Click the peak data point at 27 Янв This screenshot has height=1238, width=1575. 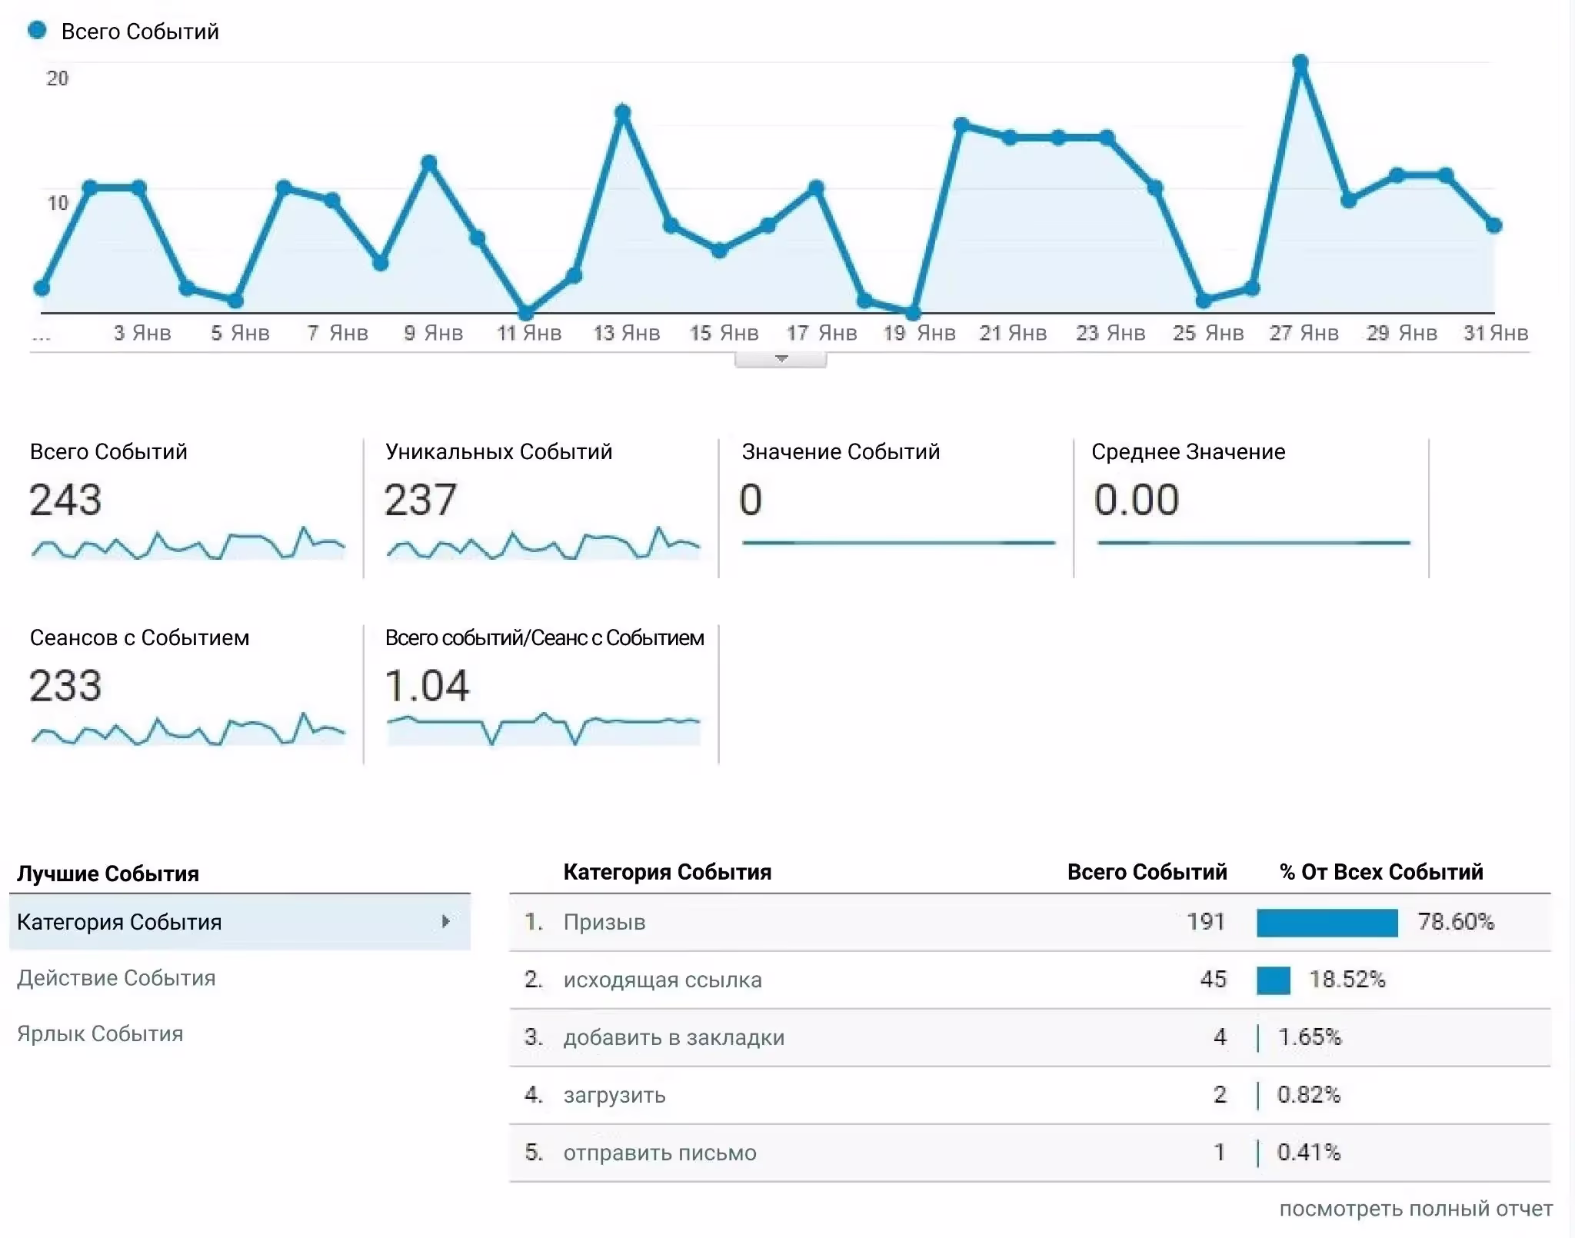1300,63
